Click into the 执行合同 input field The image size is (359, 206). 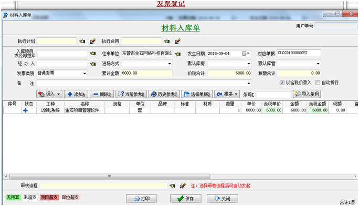pos(141,41)
